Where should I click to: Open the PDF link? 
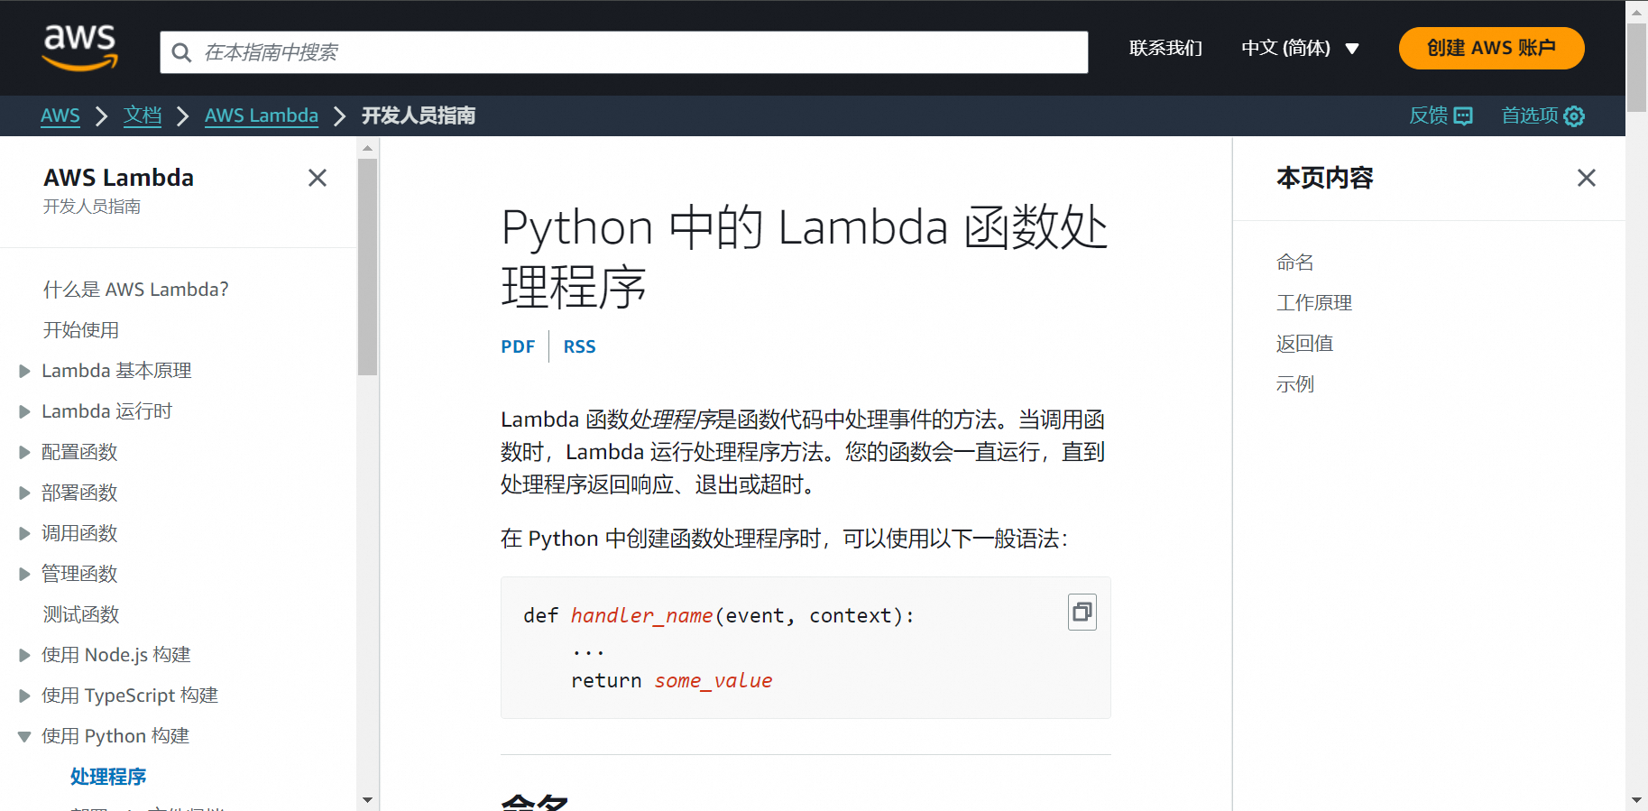[x=518, y=346]
